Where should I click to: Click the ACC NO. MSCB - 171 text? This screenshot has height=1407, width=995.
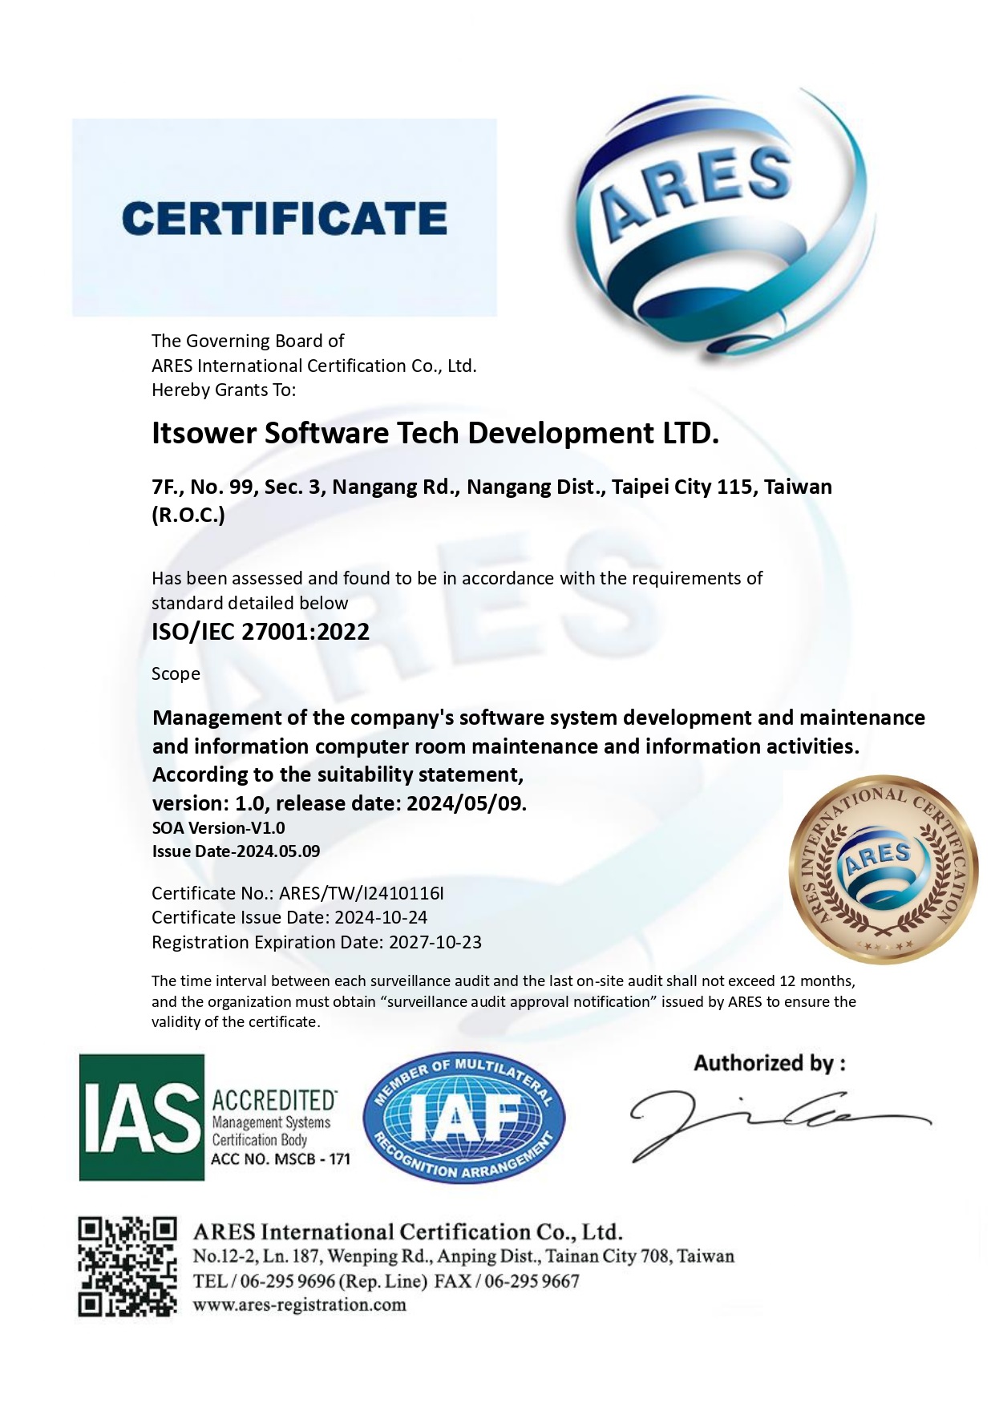coord(281,1159)
